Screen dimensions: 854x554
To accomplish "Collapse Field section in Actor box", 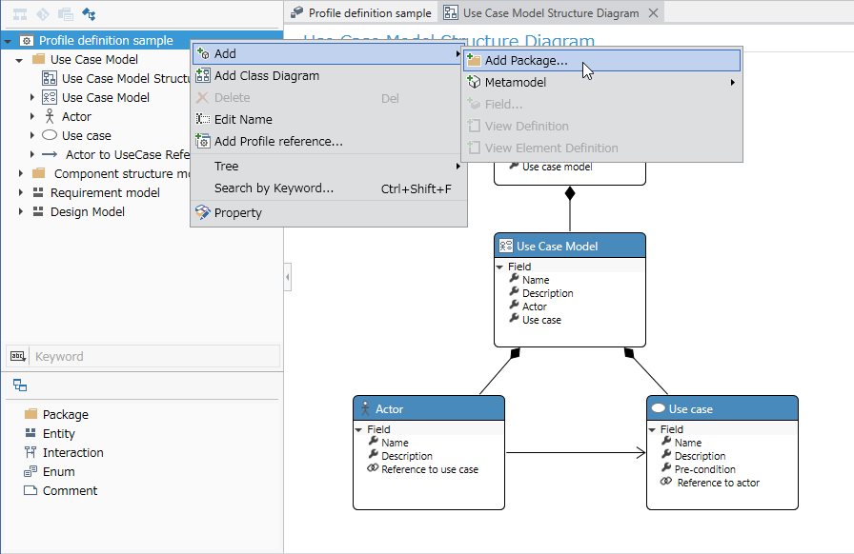I will [359, 429].
